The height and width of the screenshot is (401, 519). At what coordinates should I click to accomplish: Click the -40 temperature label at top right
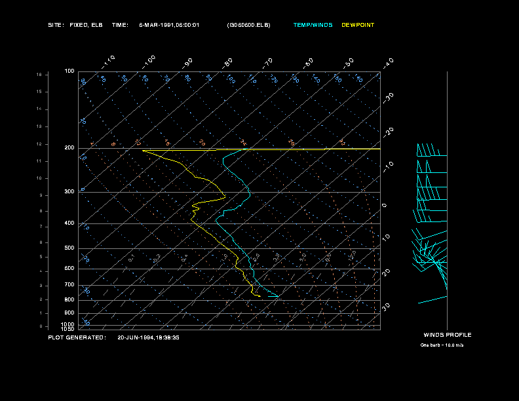tap(388, 63)
